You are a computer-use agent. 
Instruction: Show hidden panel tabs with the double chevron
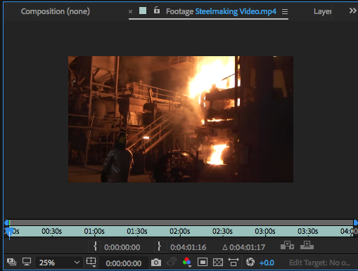tap(352, 11)
